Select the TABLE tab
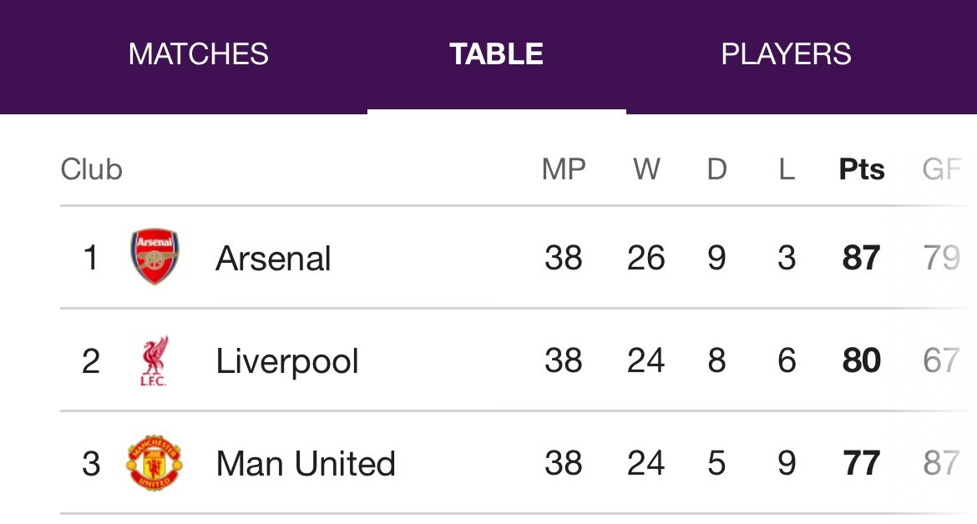The width and height of the screenshot is (977, 524). click(497, 55)
